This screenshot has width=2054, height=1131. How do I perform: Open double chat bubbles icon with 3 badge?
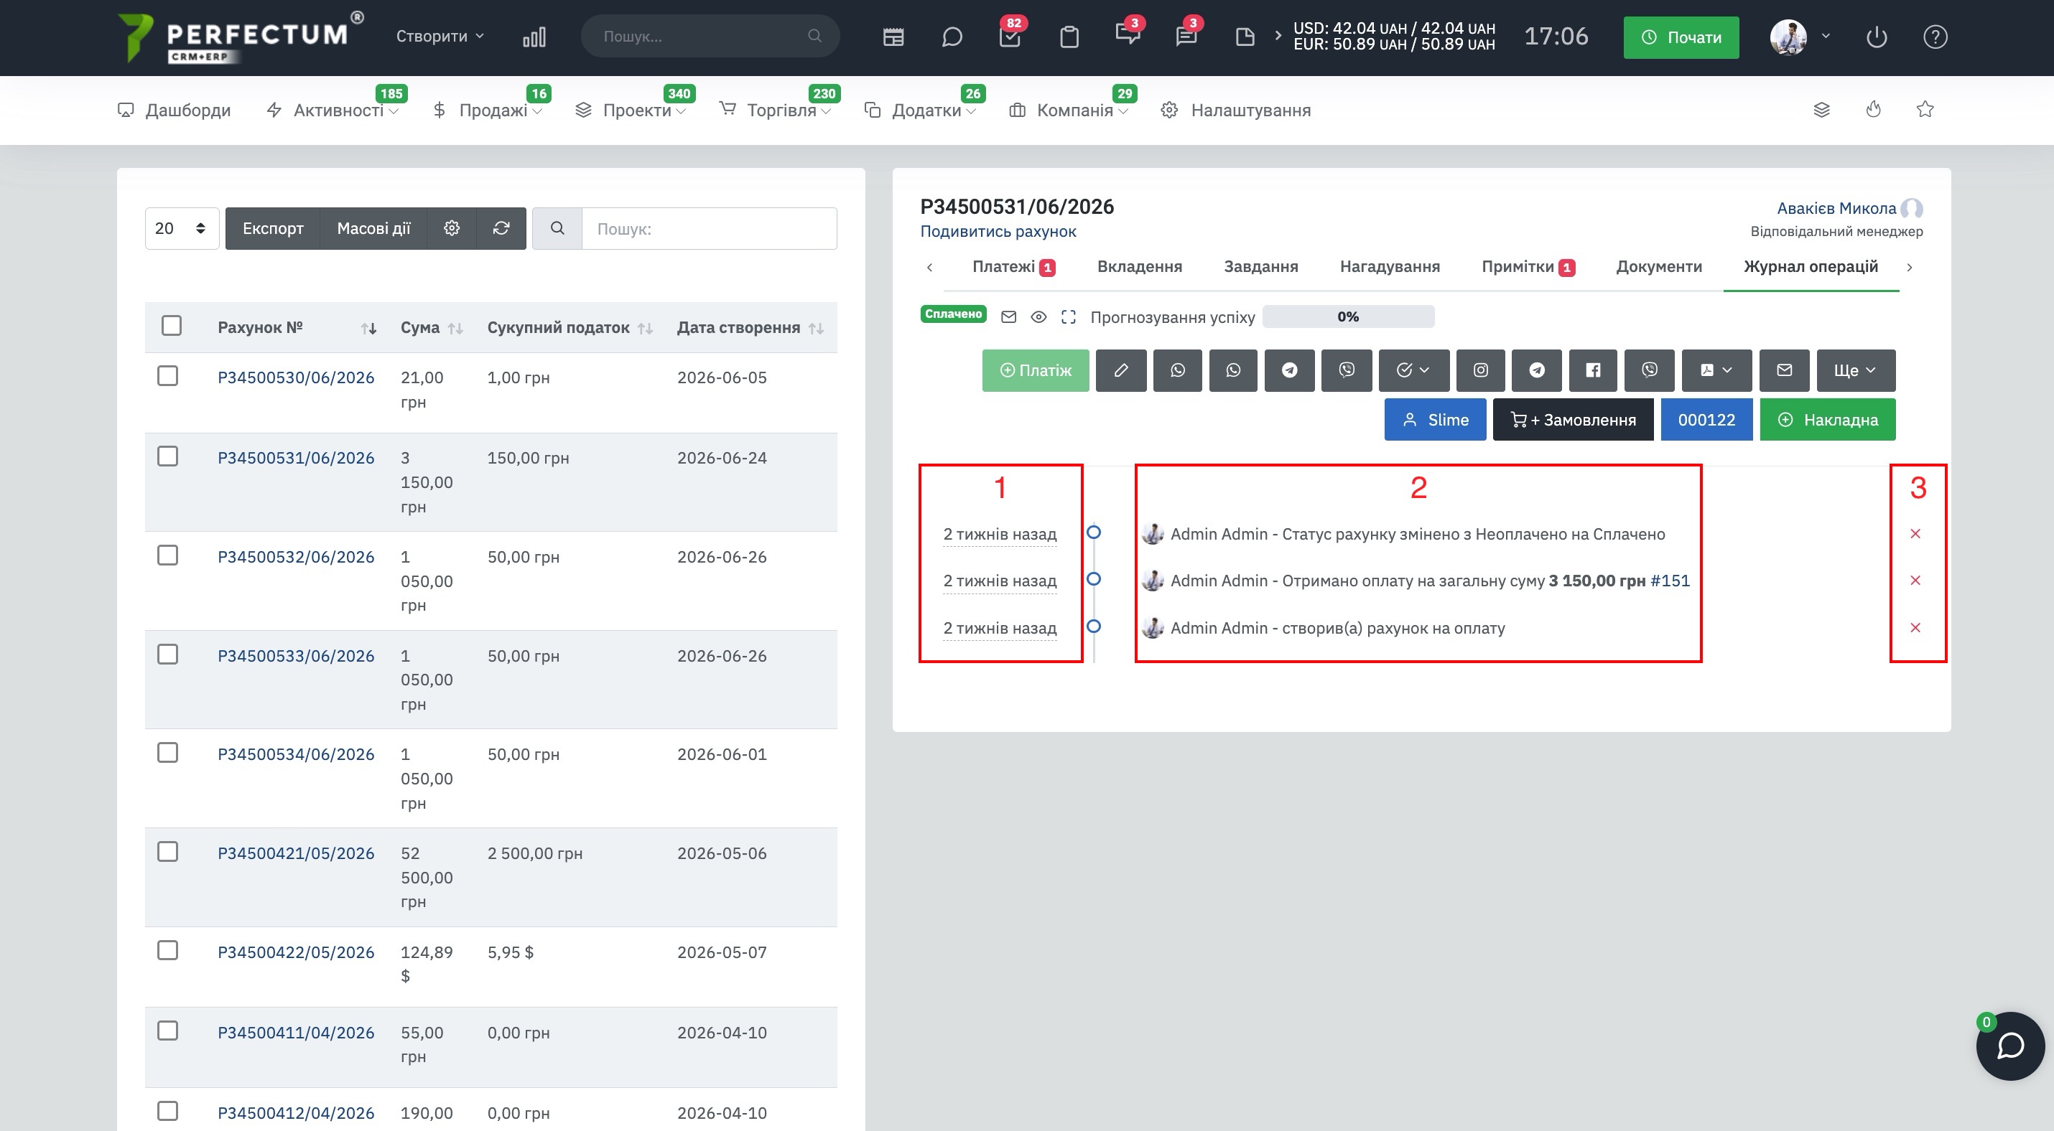pos(1128,35)
